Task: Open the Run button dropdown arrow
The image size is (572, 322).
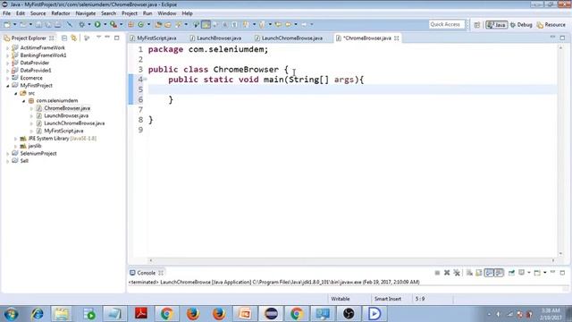Action: [105, 24]
